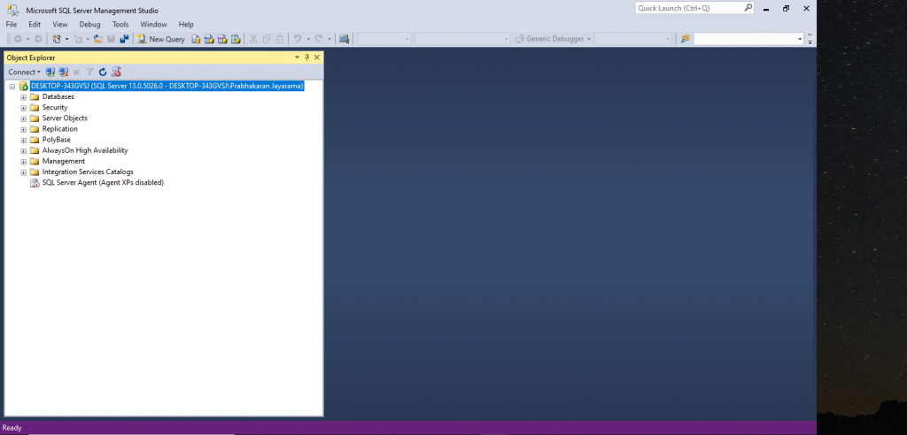Image resolution: width=907 pixels, height=435 pixels.
Task: Open the Tools menu
Action: pos(120,24)
